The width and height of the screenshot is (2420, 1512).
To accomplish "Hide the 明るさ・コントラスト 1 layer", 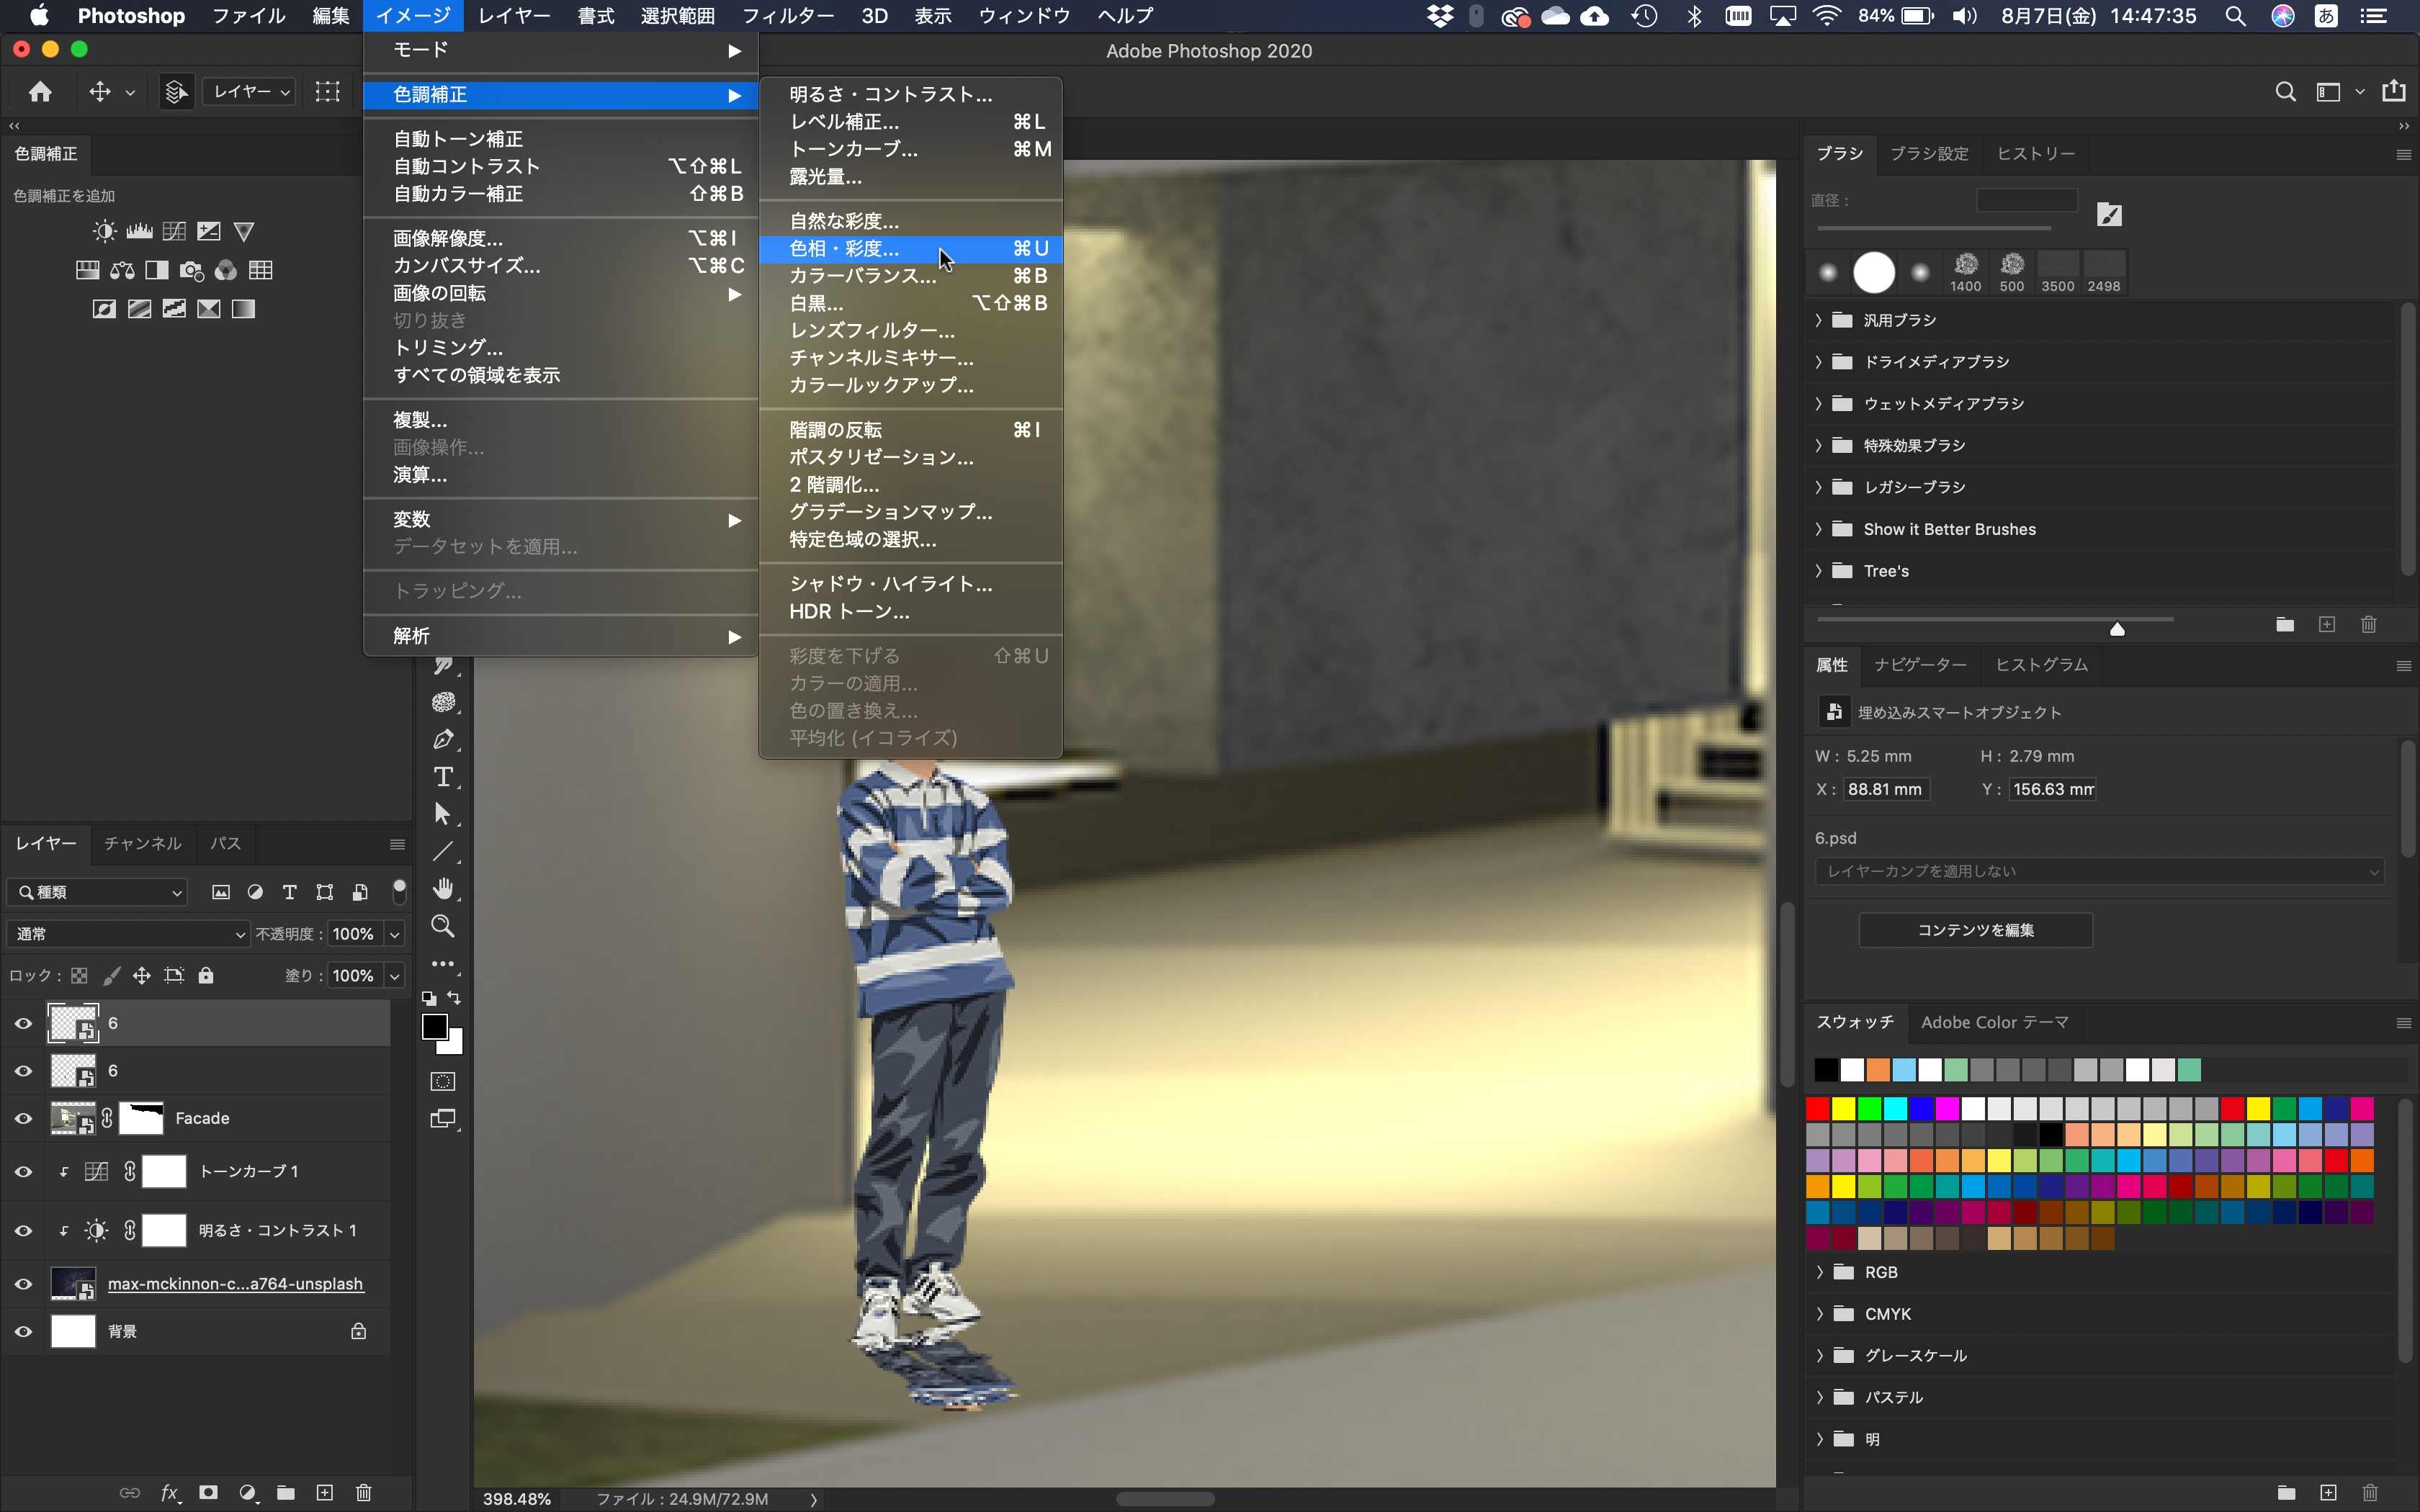I will [23, 1230].
